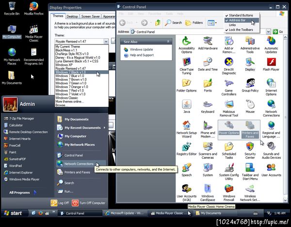
Task: Open Flash Player settings icon
Action: click(271, 64)
